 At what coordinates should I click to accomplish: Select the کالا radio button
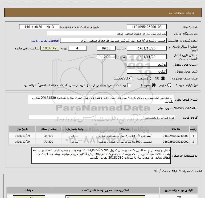[x=163, y=78]
